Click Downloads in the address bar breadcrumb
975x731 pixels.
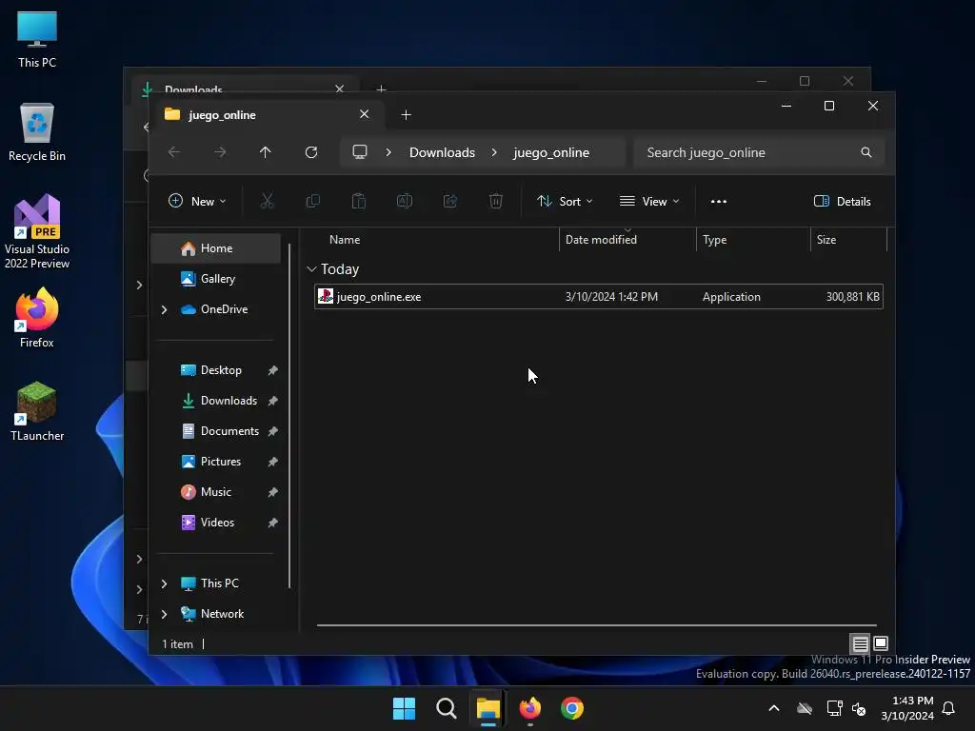(x=442, y=152)
